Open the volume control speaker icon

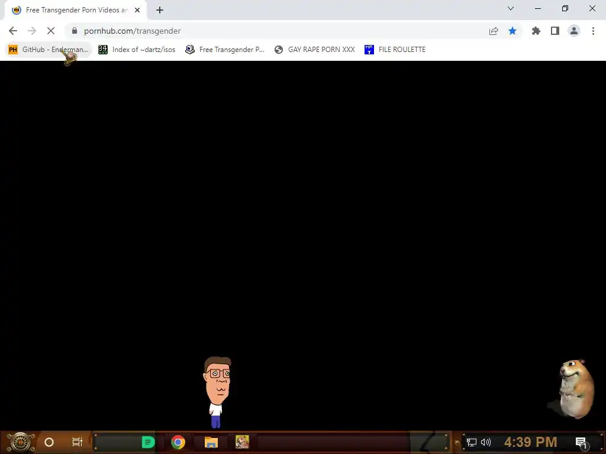[x=486, y=442]
